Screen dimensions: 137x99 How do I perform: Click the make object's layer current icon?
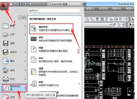114,24
